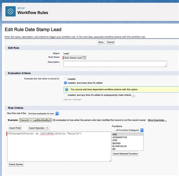179x176 pixels.
Task: Click the formula editor's corner grip
Action: 110,161
